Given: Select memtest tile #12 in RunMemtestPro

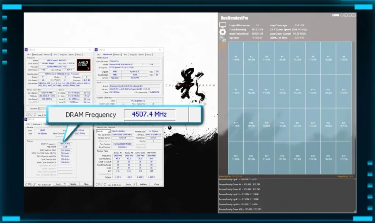Looking at the screenshot, I should tap(282, 91).
